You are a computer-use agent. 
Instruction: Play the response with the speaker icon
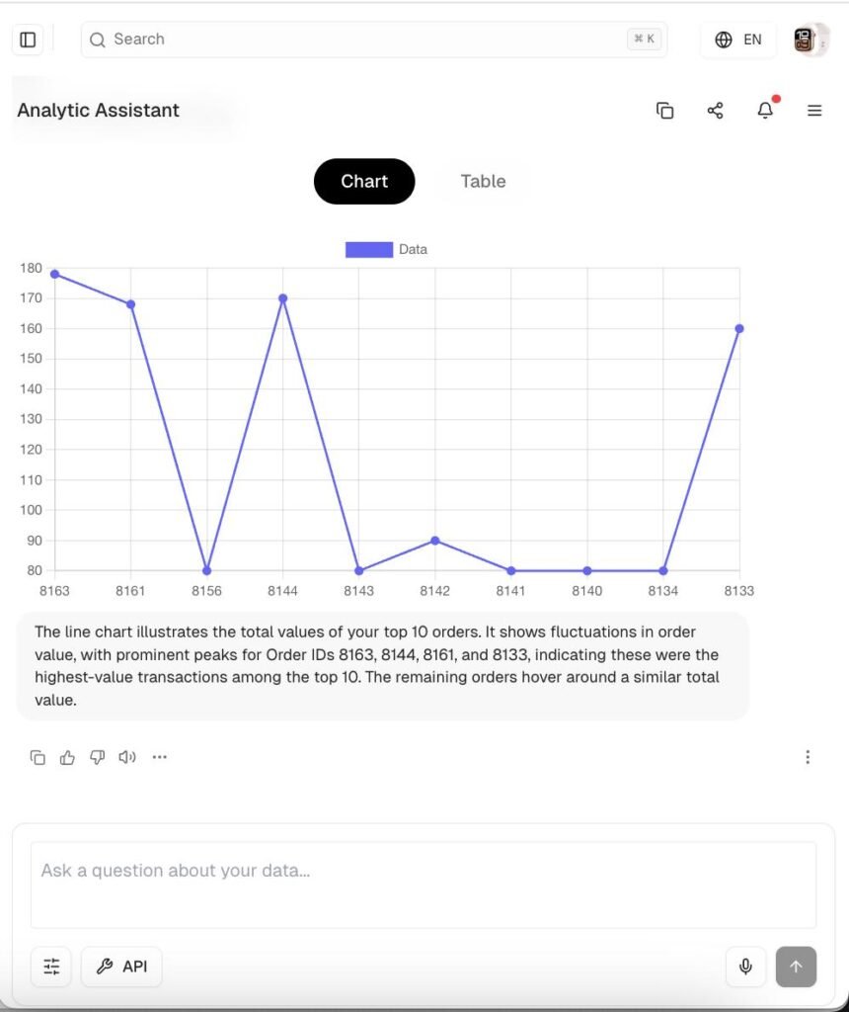click(x=127, y=757)
